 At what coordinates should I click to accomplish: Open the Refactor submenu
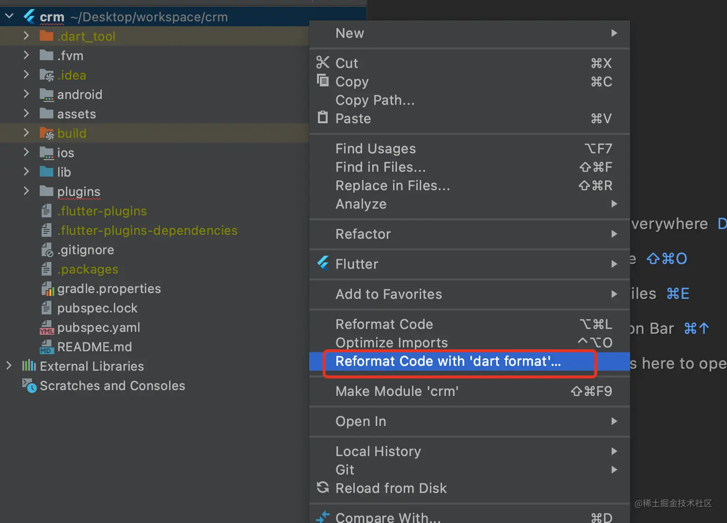pyautogui.click(x=469, y=234)
